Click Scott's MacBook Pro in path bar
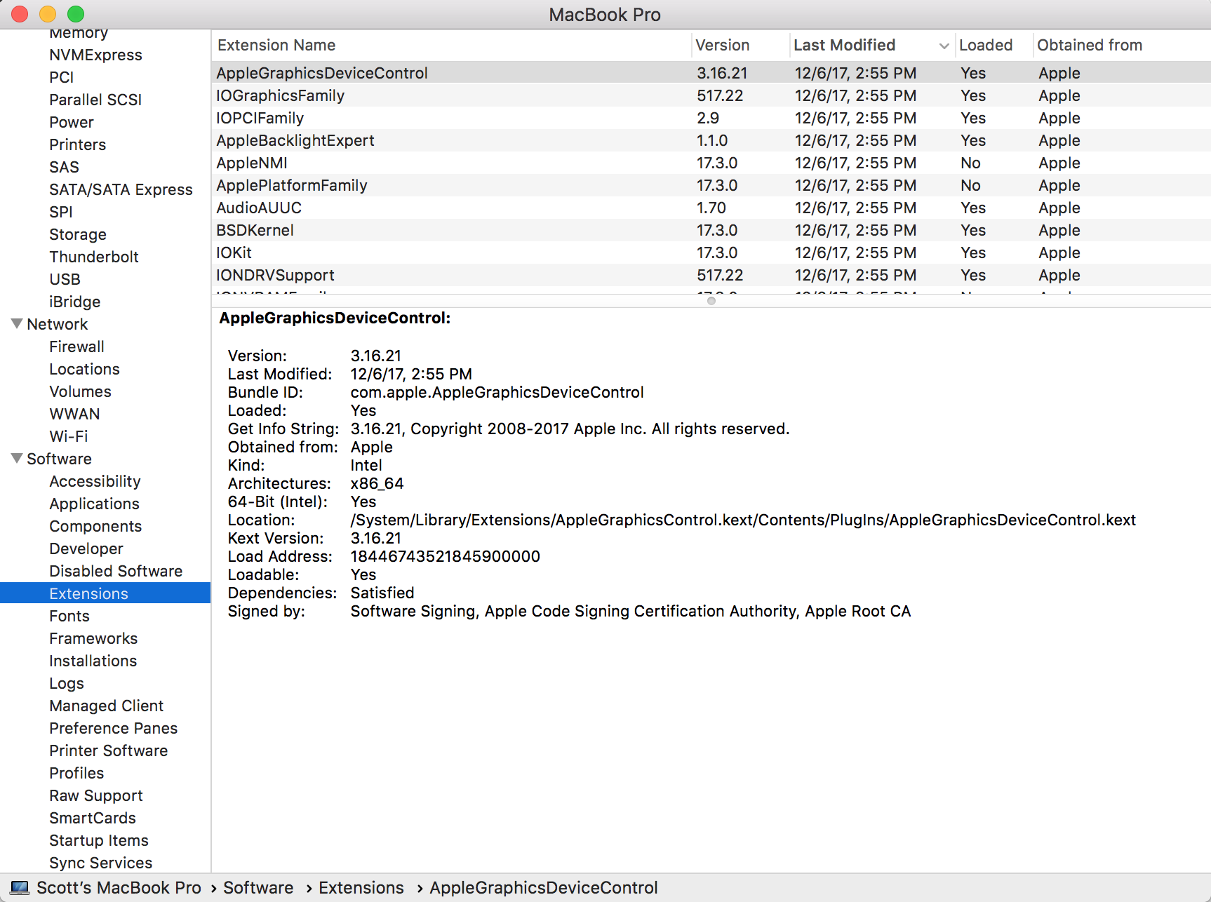 point(119,888)
